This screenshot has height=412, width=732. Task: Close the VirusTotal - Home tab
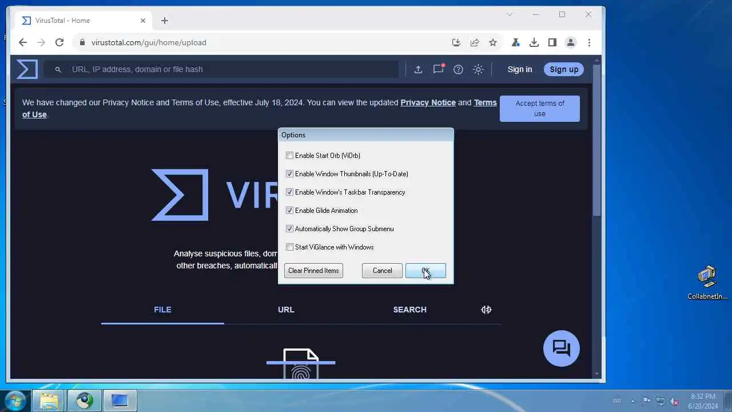[x=143, y=21]
